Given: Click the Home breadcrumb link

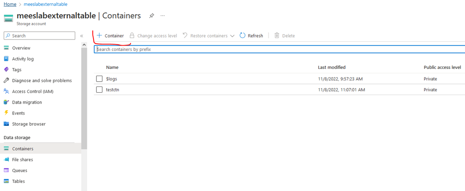Looking at the screenshot, I should [10, 4].
